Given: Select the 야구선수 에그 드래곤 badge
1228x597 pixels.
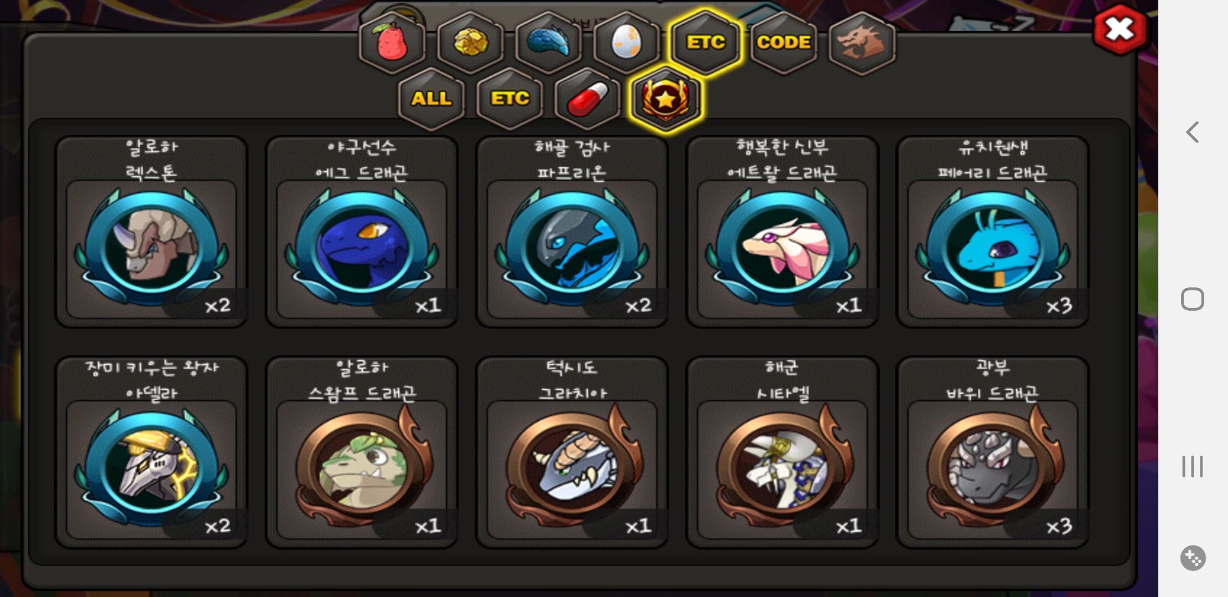Looking at the screenshot, I should (x=362, y=232).
